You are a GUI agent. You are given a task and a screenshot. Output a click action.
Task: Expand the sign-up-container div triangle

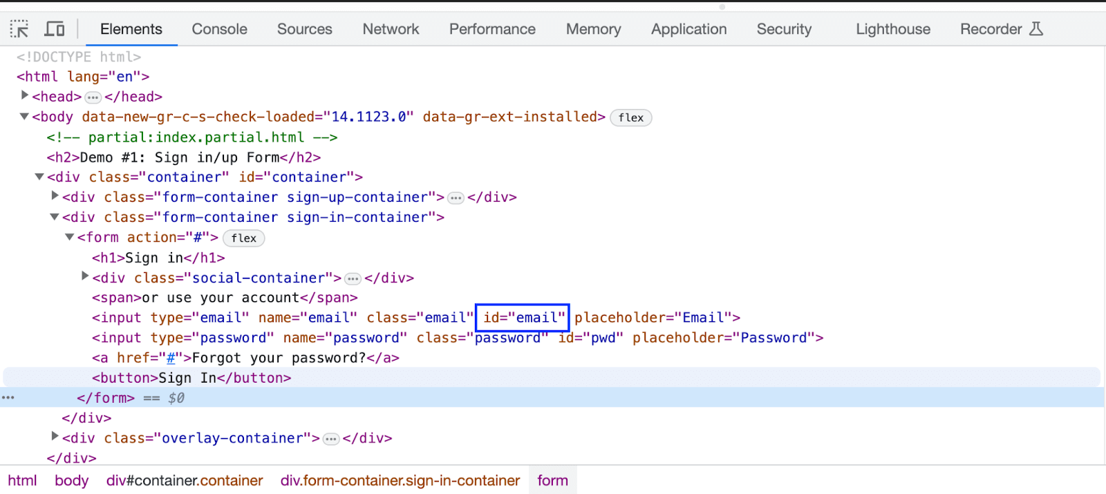tap(55, 196)
